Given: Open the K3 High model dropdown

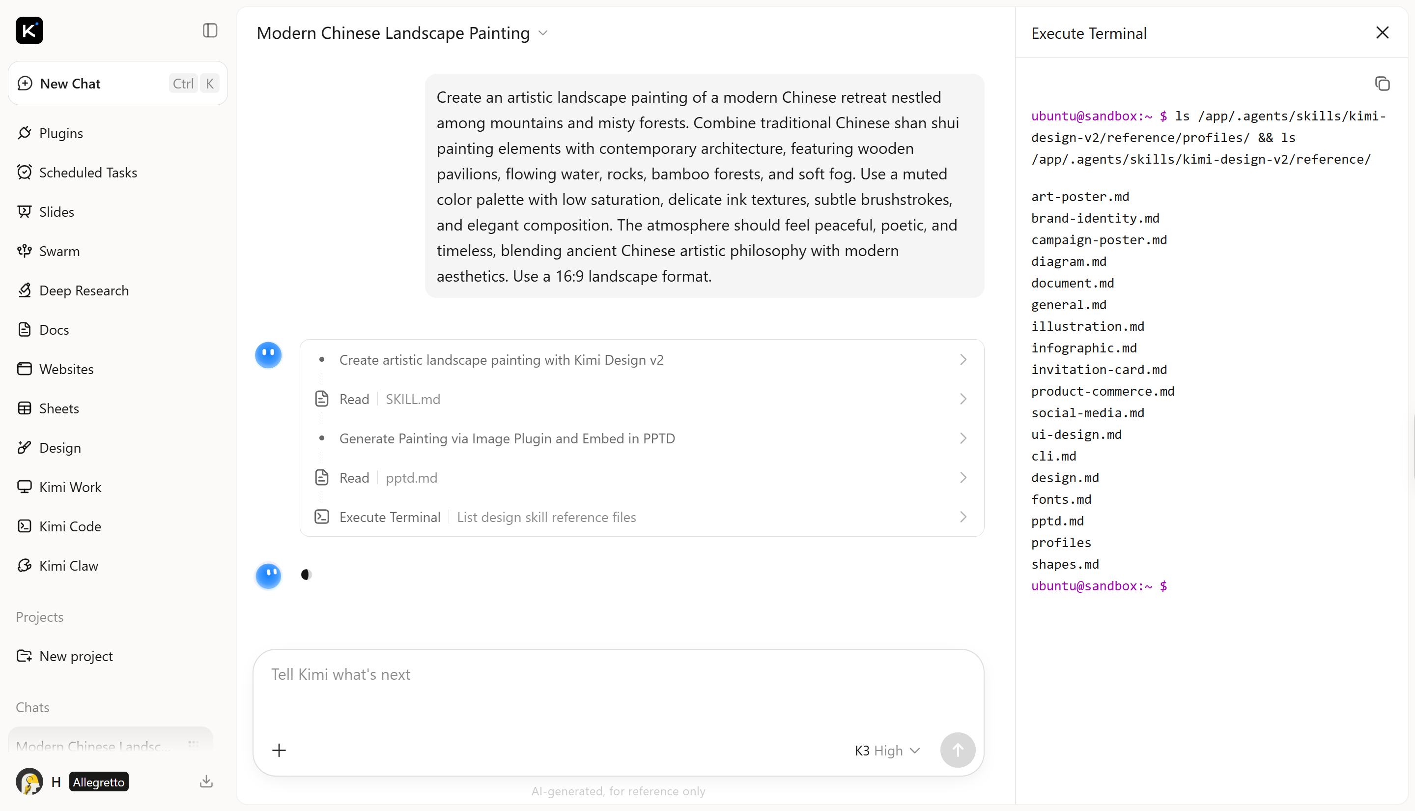Looking at the screenshot, I should (x=887, y=751).
